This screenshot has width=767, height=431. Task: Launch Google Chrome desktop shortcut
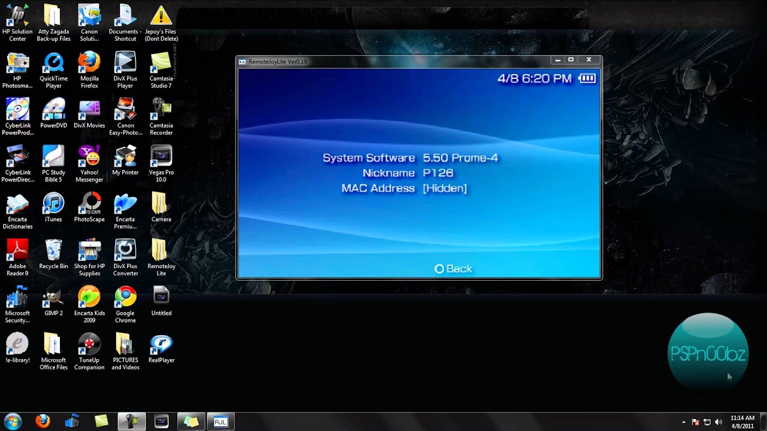coord(125,304)
